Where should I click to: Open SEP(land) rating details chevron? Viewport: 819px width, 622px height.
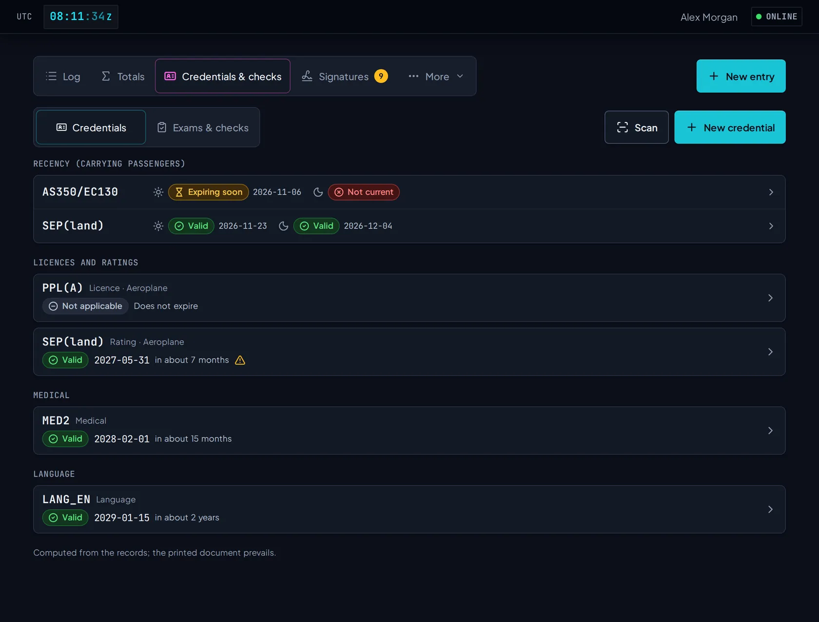770,352
